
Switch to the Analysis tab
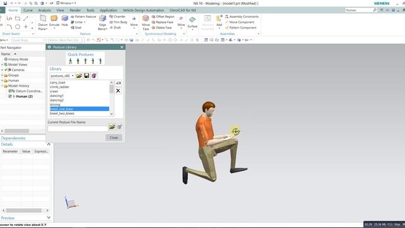pos(44,10)
